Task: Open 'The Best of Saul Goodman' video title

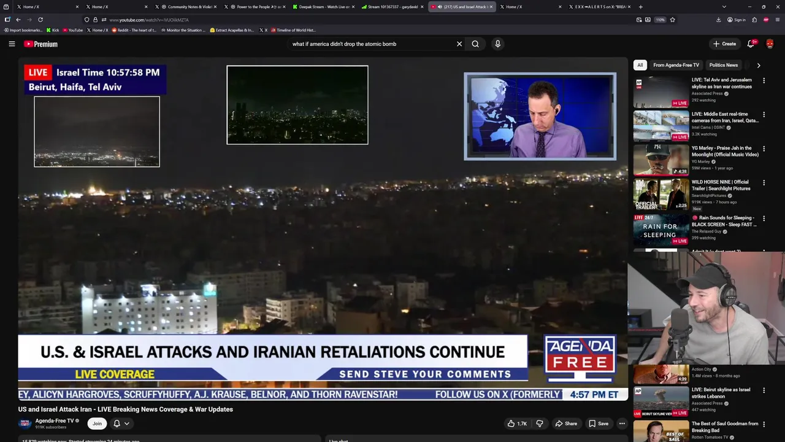Action: coord(725,427)
